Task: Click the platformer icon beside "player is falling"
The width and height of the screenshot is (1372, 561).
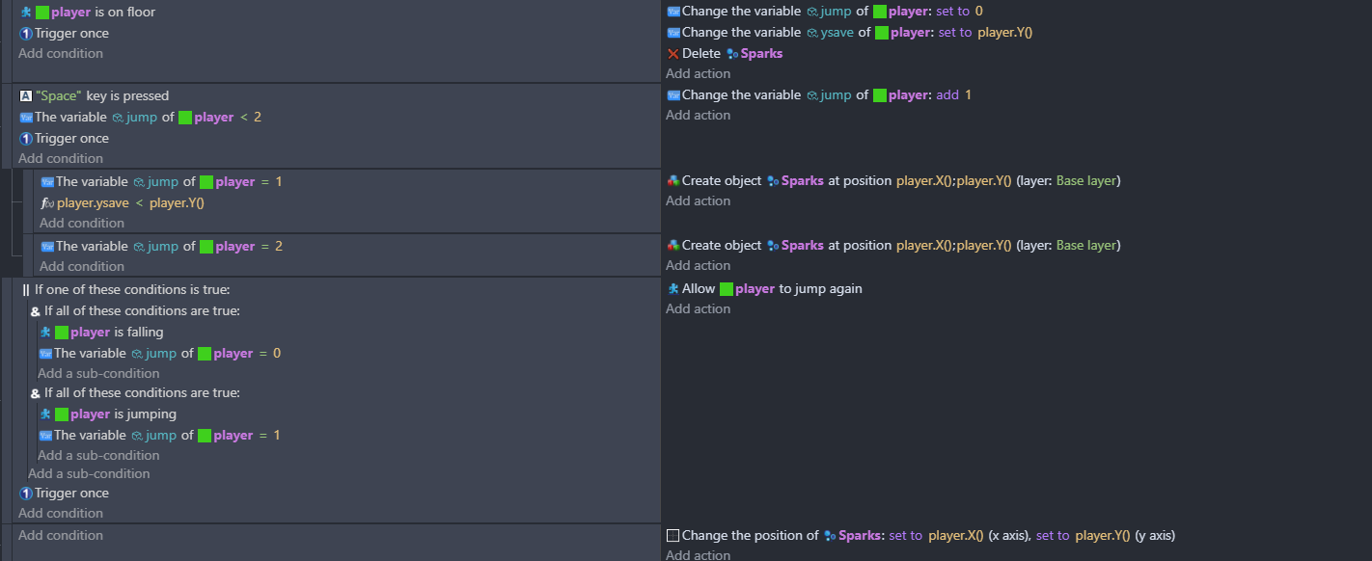Action: coord(44,333)
